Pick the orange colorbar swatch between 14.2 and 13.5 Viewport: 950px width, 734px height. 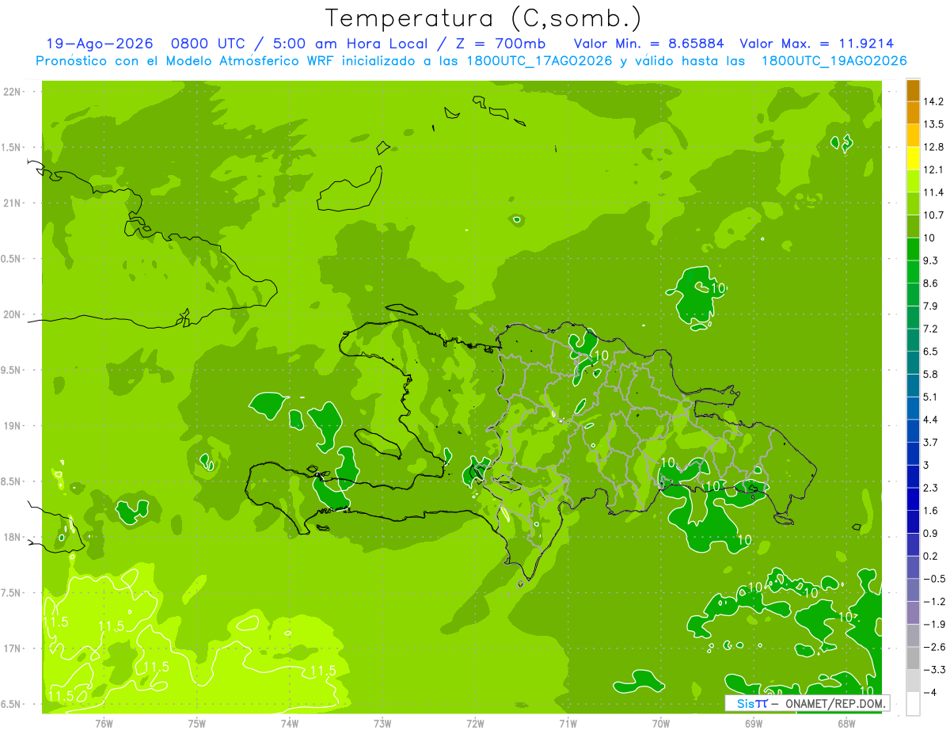(913, 112)
